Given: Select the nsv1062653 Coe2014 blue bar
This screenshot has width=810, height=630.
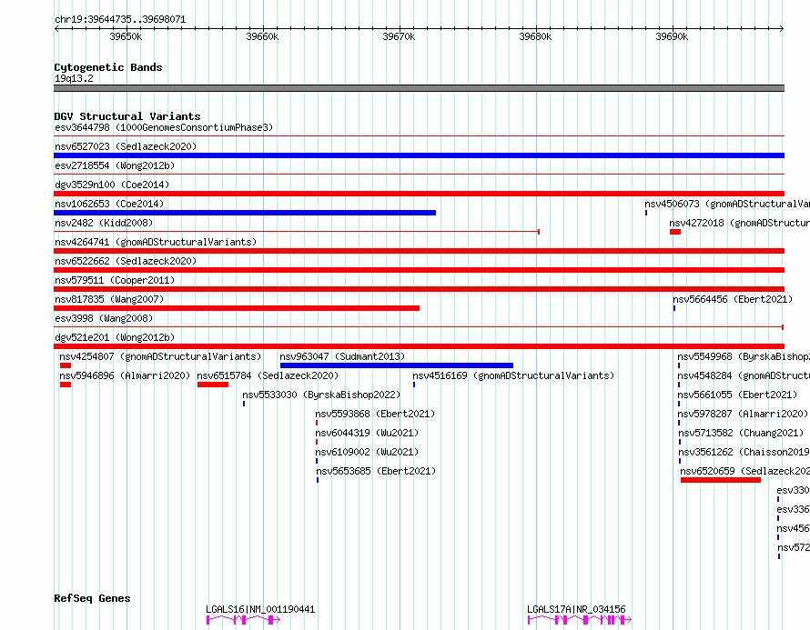Looking at the screenshot, I should pos(245,213).
